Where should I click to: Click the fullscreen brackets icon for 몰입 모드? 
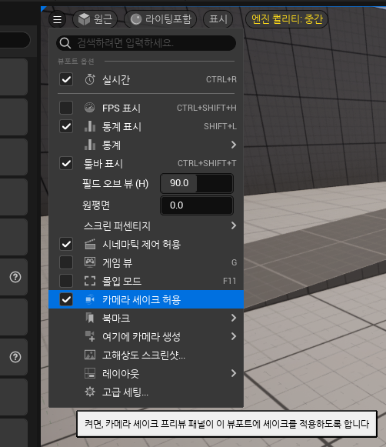90,281
